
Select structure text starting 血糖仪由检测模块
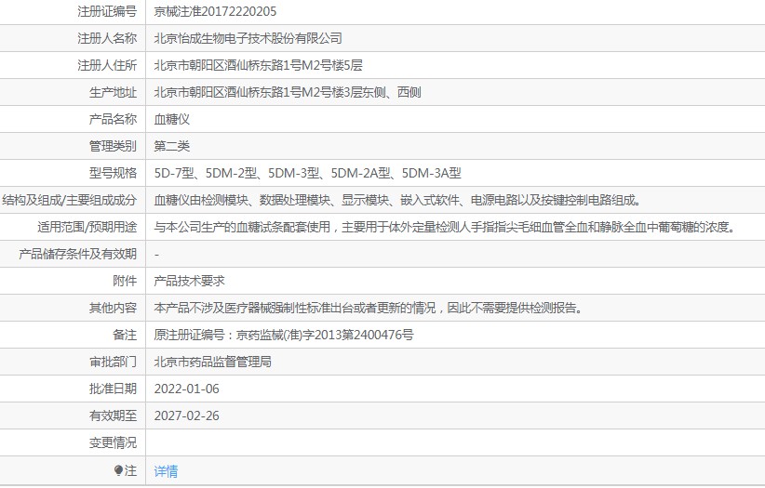click(x=398, y=200)
